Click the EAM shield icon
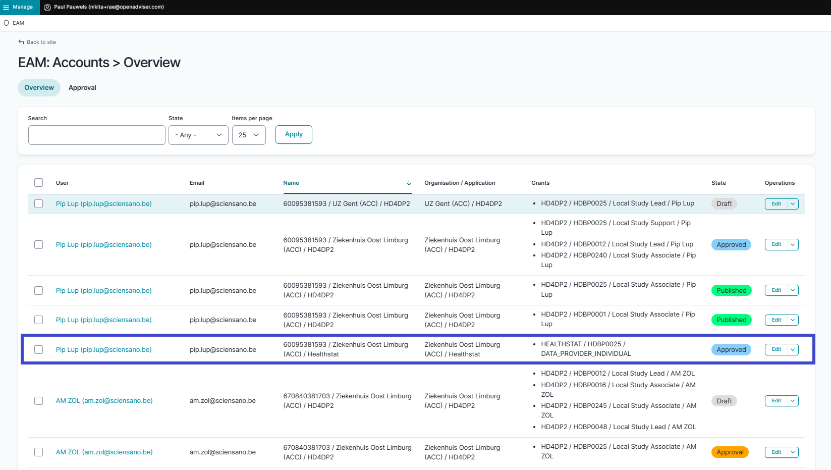This screenshot has height=470, width=831. pyautogui.click(x=7, y=23)
